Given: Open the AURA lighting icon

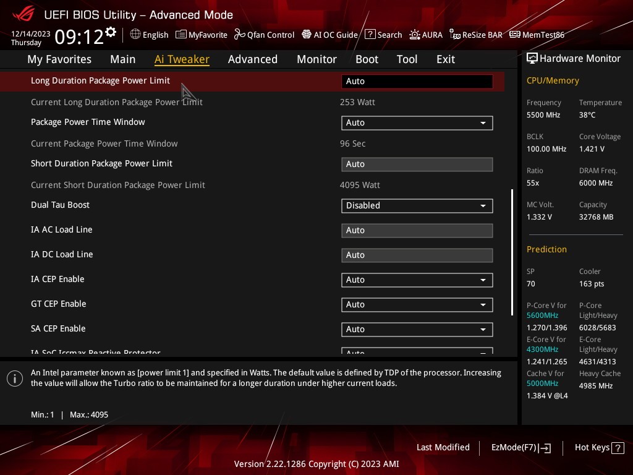Looking at the screenshot, I should (x=415, y=35).
